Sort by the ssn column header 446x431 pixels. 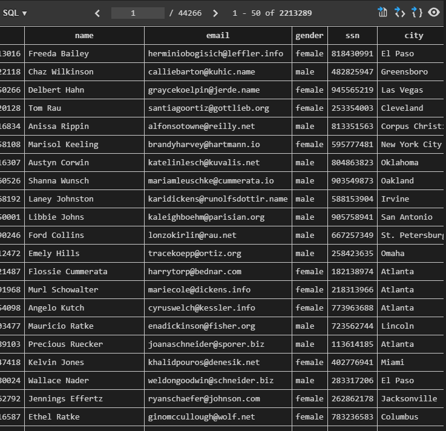tap(352, 35)
